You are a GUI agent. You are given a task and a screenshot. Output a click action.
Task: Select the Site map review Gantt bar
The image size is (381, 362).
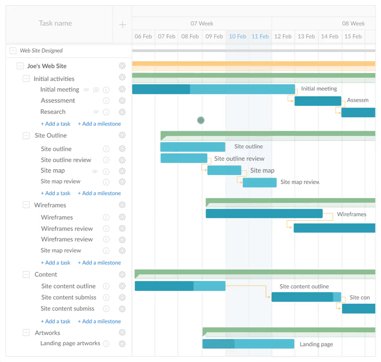[x=260, y=183]
